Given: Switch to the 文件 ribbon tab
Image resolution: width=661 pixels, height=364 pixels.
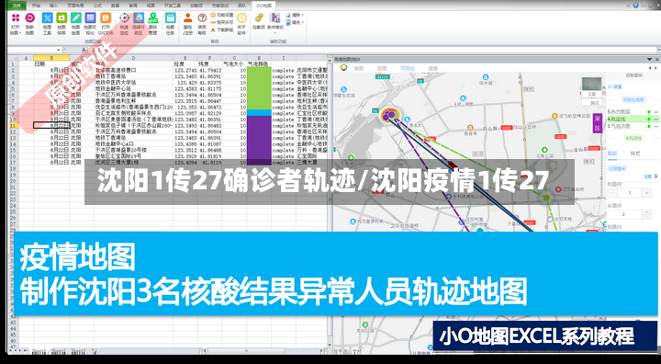Looking at the screenshot, I should tap(17, 6).
